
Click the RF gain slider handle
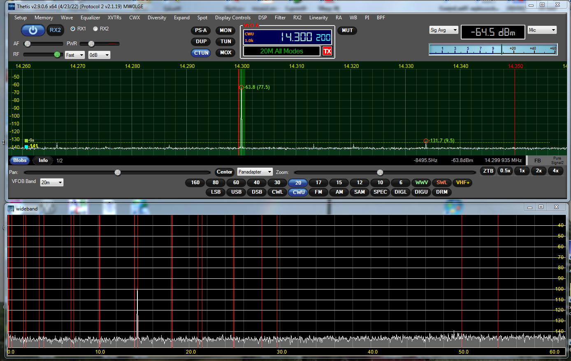[x=57, y=55]
